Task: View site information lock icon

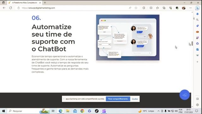Action: 19,8
